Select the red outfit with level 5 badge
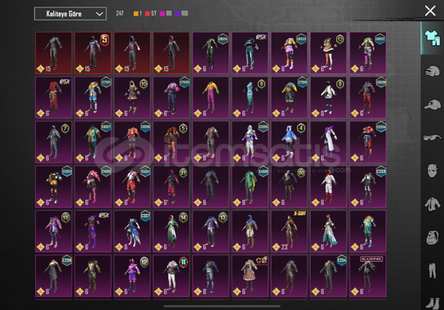444x310 pixels. pyautogui.click(x=93, y=53)
